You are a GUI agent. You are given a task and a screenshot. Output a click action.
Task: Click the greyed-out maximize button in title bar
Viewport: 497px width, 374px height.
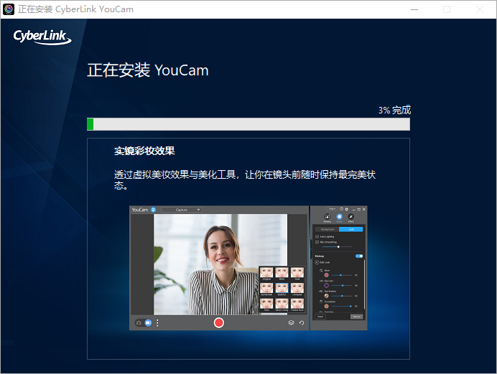447,9
